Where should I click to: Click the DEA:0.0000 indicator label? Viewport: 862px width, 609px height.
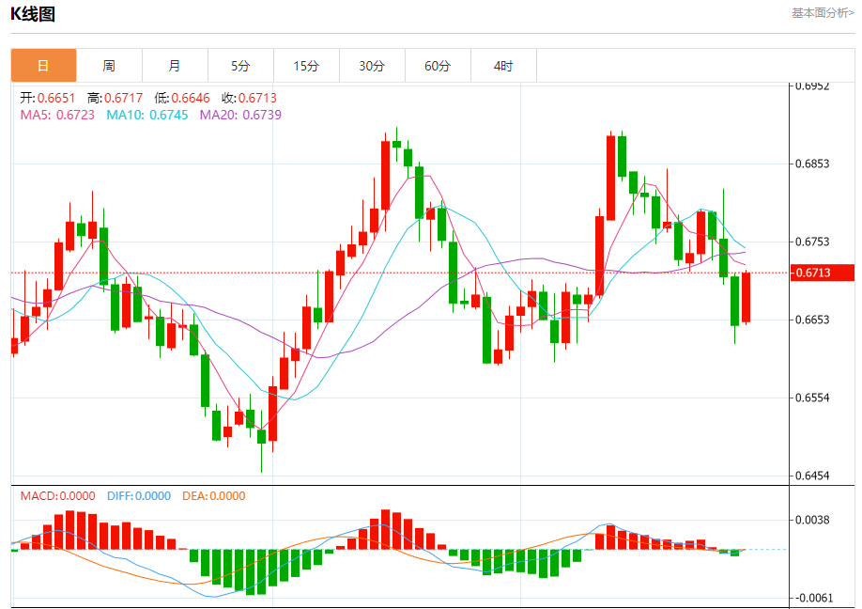pos(214,495)
